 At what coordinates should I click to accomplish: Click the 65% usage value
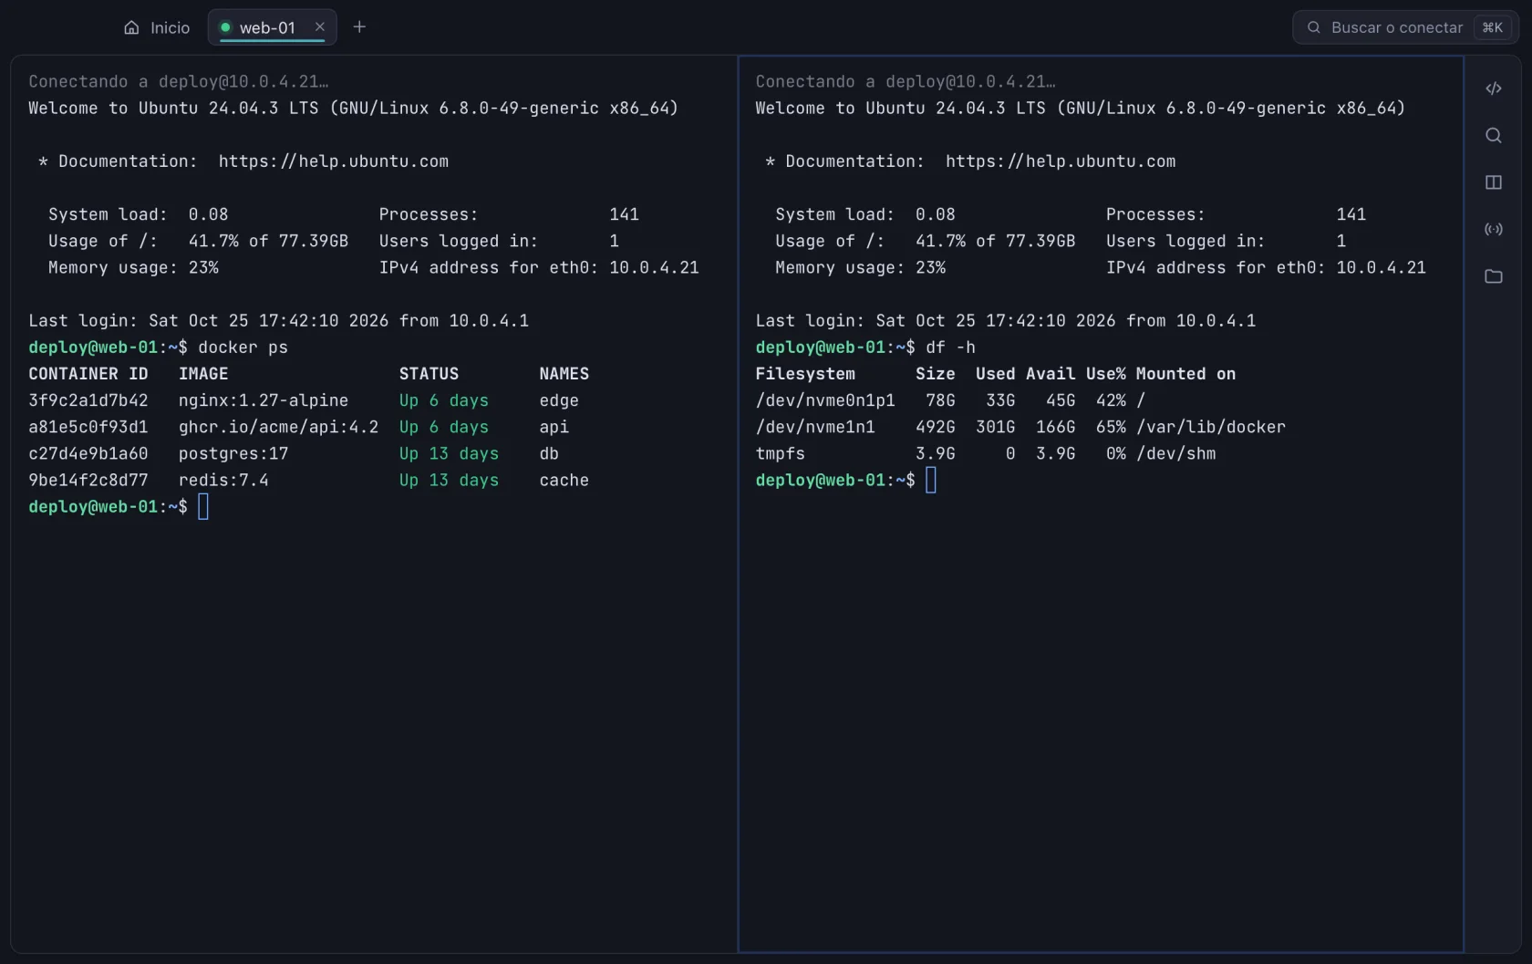[1111, 427]
